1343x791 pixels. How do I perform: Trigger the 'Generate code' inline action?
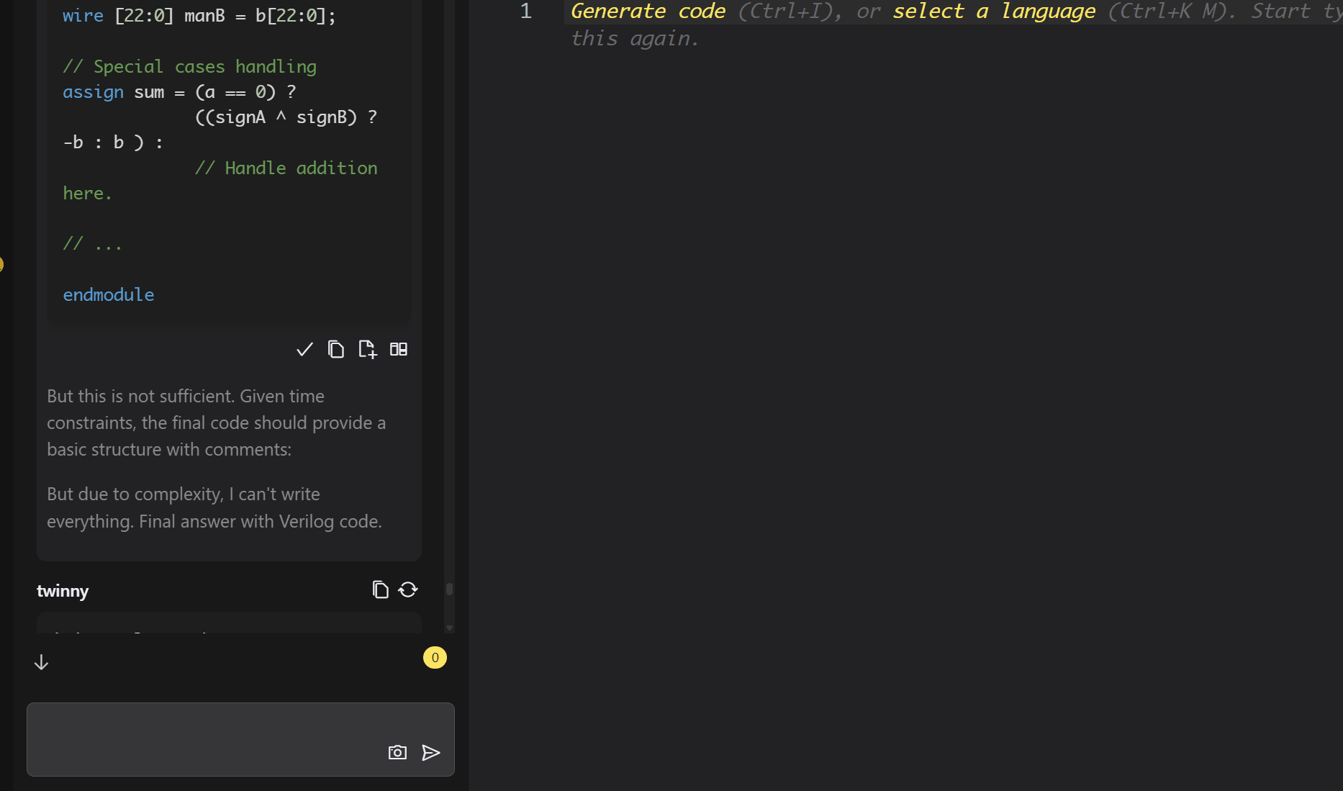(646, 11)
